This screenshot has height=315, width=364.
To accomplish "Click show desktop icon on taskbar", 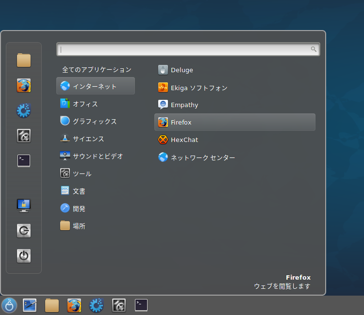I will 30,305.
